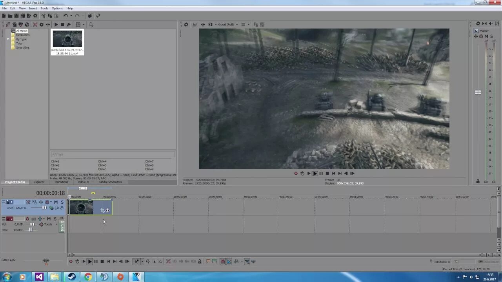Switch to the Media Generators tab
Screen dimensions: 502x282
click(110, 182)
